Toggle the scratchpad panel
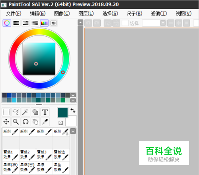199x175 pixels. [53, 23]
